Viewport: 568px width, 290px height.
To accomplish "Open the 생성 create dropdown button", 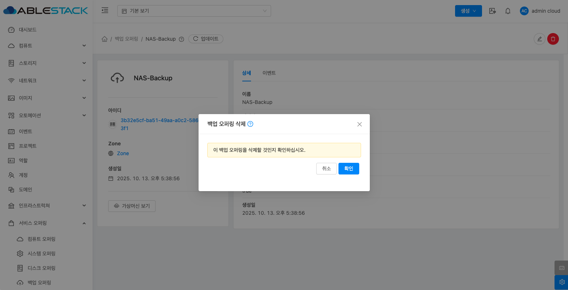I will click(468, 11).
